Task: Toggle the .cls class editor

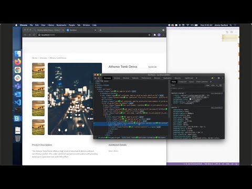Action: (x=213, y=86)
